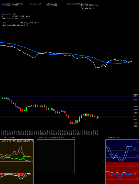Click the 859.27 price axis label
Image resolution: width=139 pixels, height=184 pixels.
click(136, 100)
